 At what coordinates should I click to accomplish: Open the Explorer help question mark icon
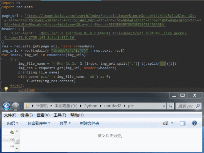pos(194,123)
